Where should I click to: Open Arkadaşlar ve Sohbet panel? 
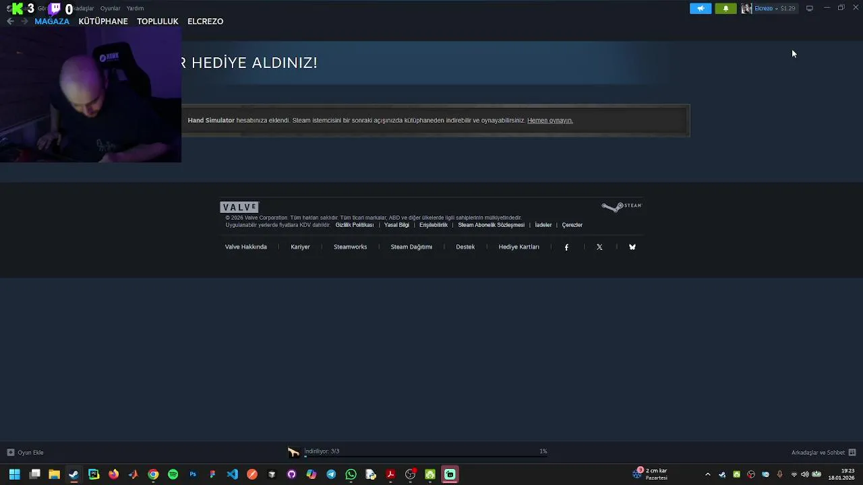823,453
